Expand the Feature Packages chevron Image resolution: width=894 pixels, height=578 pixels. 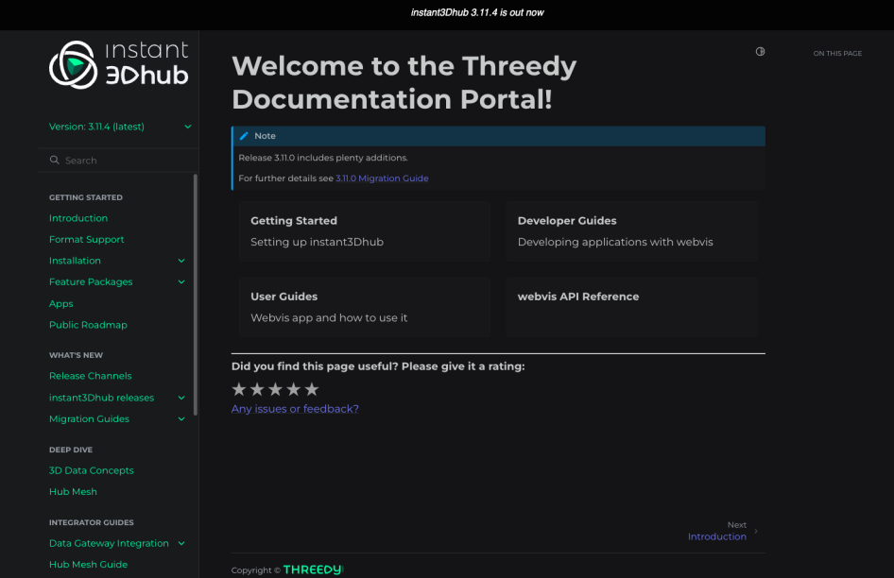click(x=181, y=281)
